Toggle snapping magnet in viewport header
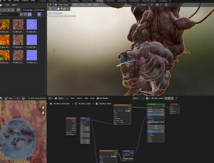The height and width of the screenshot is (163, 214). [x=157, y=5]
